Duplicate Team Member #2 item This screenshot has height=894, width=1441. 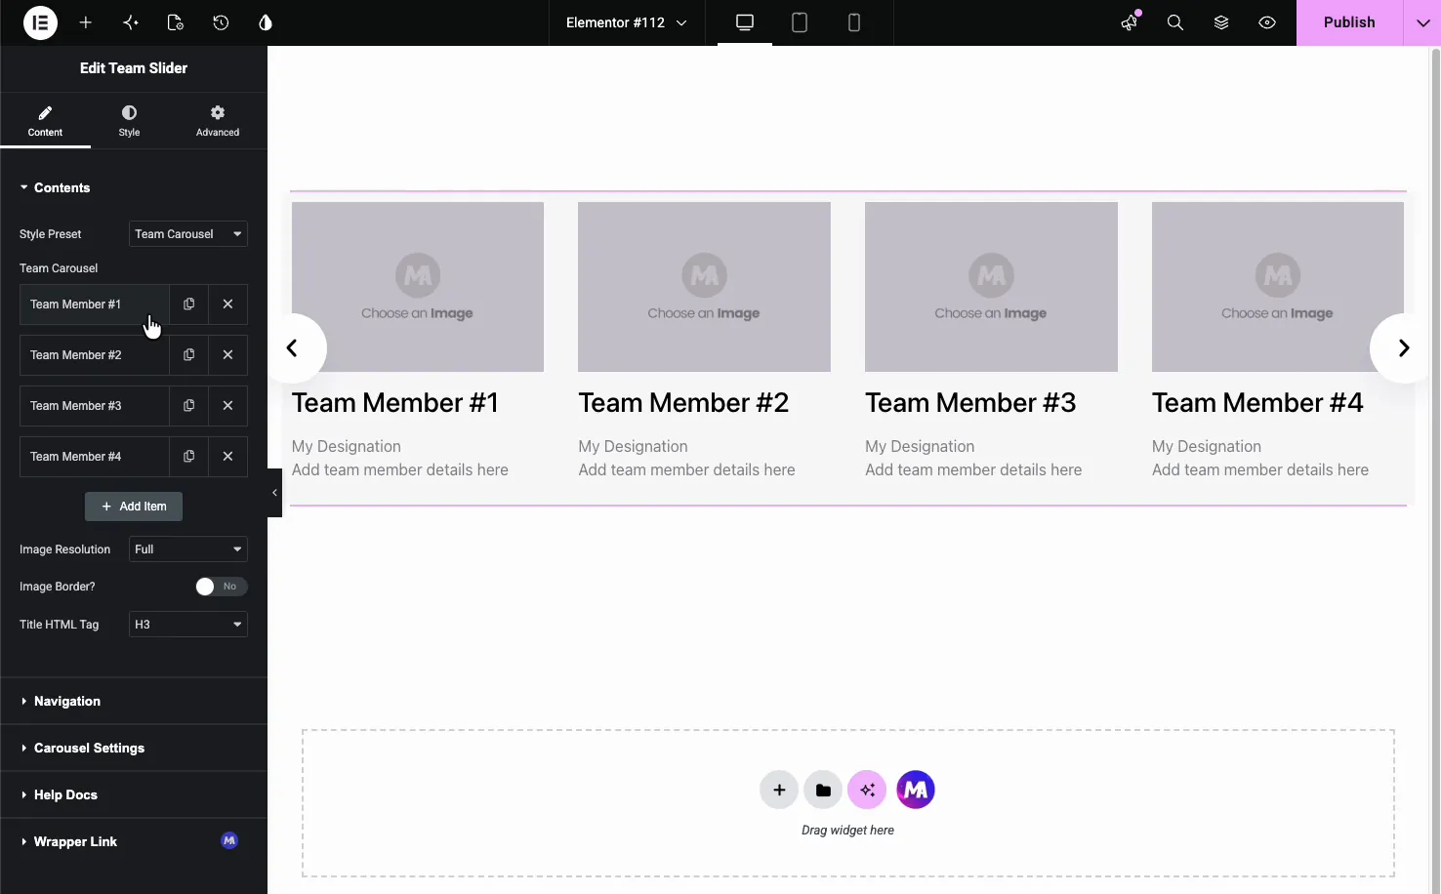(188, 355)
